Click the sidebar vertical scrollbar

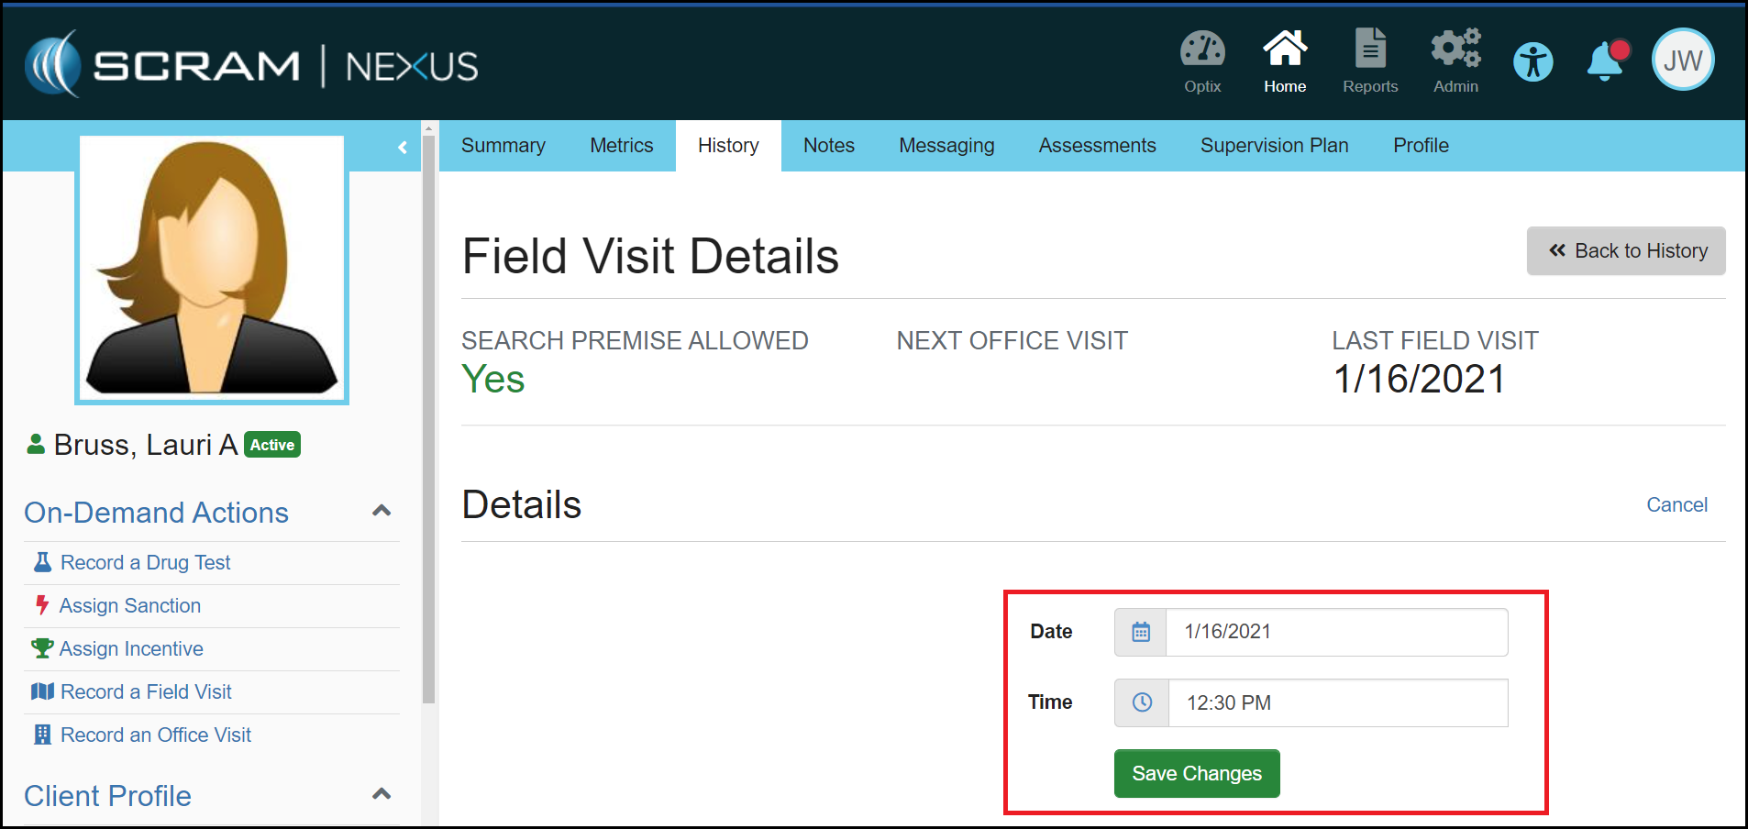pyautogui.click(x=428, y=413)
